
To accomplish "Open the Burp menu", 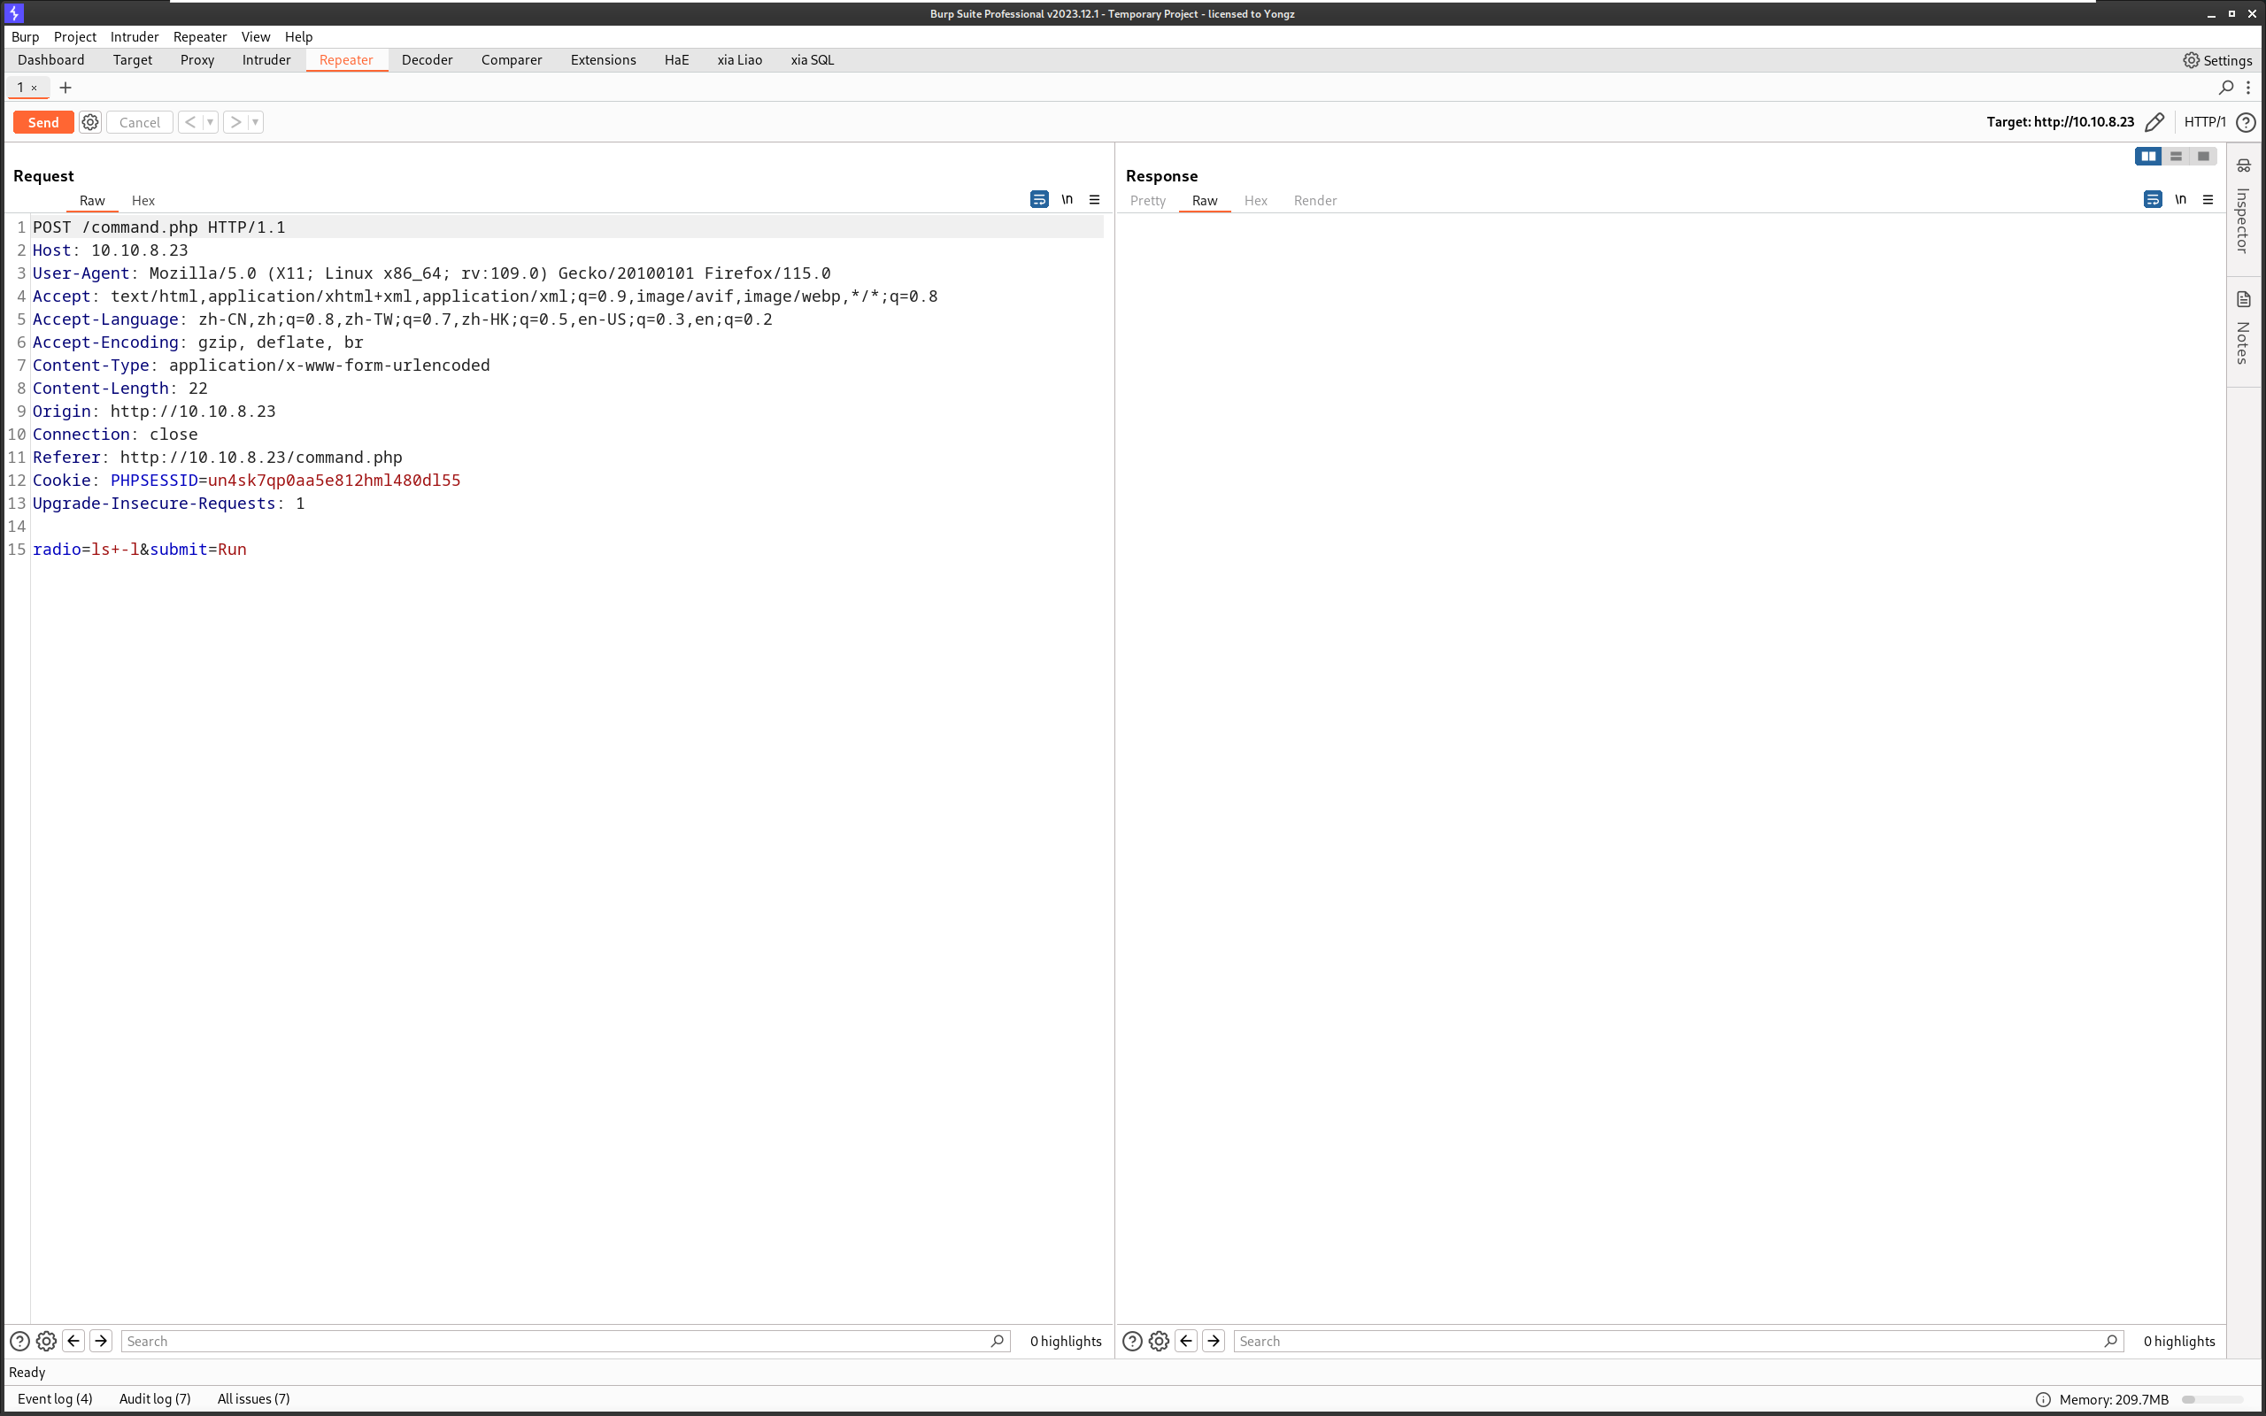I will click(x=26, y=36).
